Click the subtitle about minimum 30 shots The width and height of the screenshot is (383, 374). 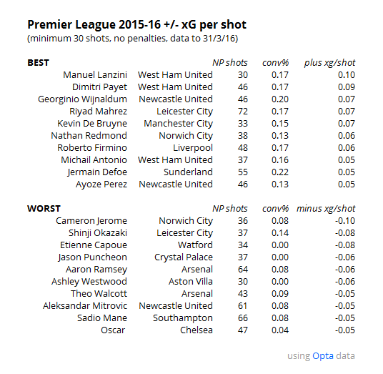[x=133, y=39]
